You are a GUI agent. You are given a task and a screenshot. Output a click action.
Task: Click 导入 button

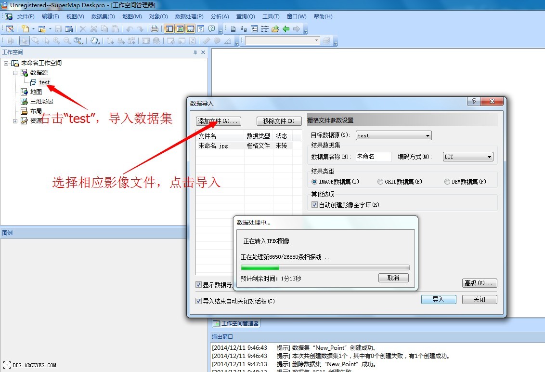[439, 299]
